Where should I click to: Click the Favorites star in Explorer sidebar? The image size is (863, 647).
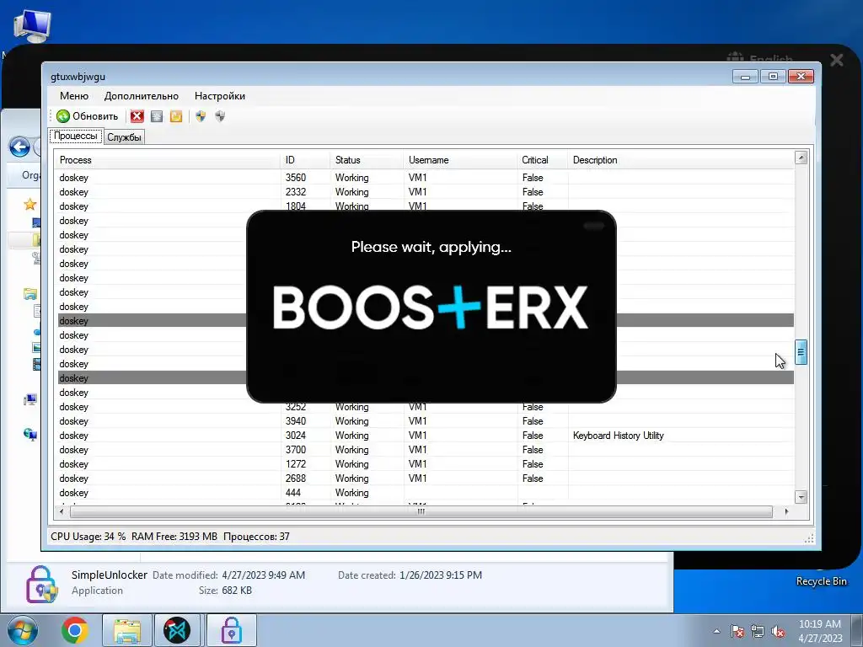29,204
